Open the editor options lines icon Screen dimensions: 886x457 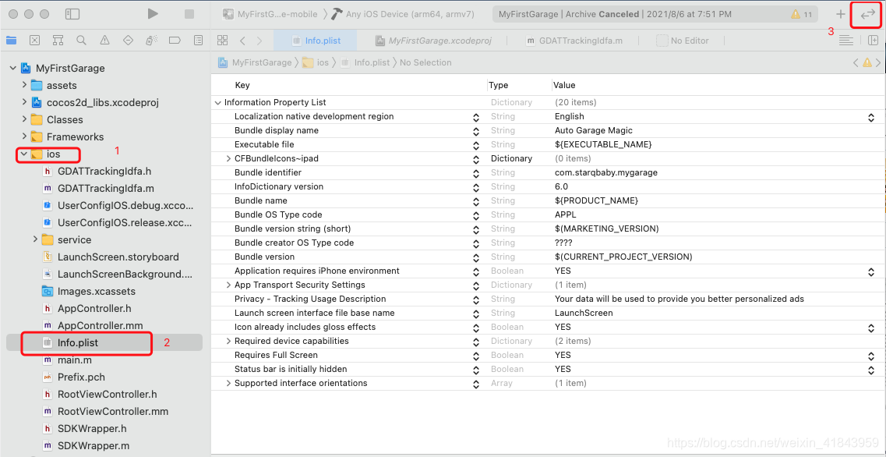click(x=846, y=40)
